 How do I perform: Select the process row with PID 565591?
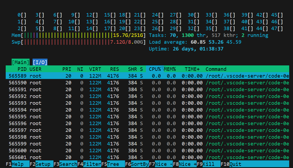click(x=147, y=90)
